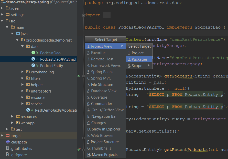The height and width of the screenshot is (159, 228).
Task: Select the .gitattributes file
Action: tap(21, 148)
